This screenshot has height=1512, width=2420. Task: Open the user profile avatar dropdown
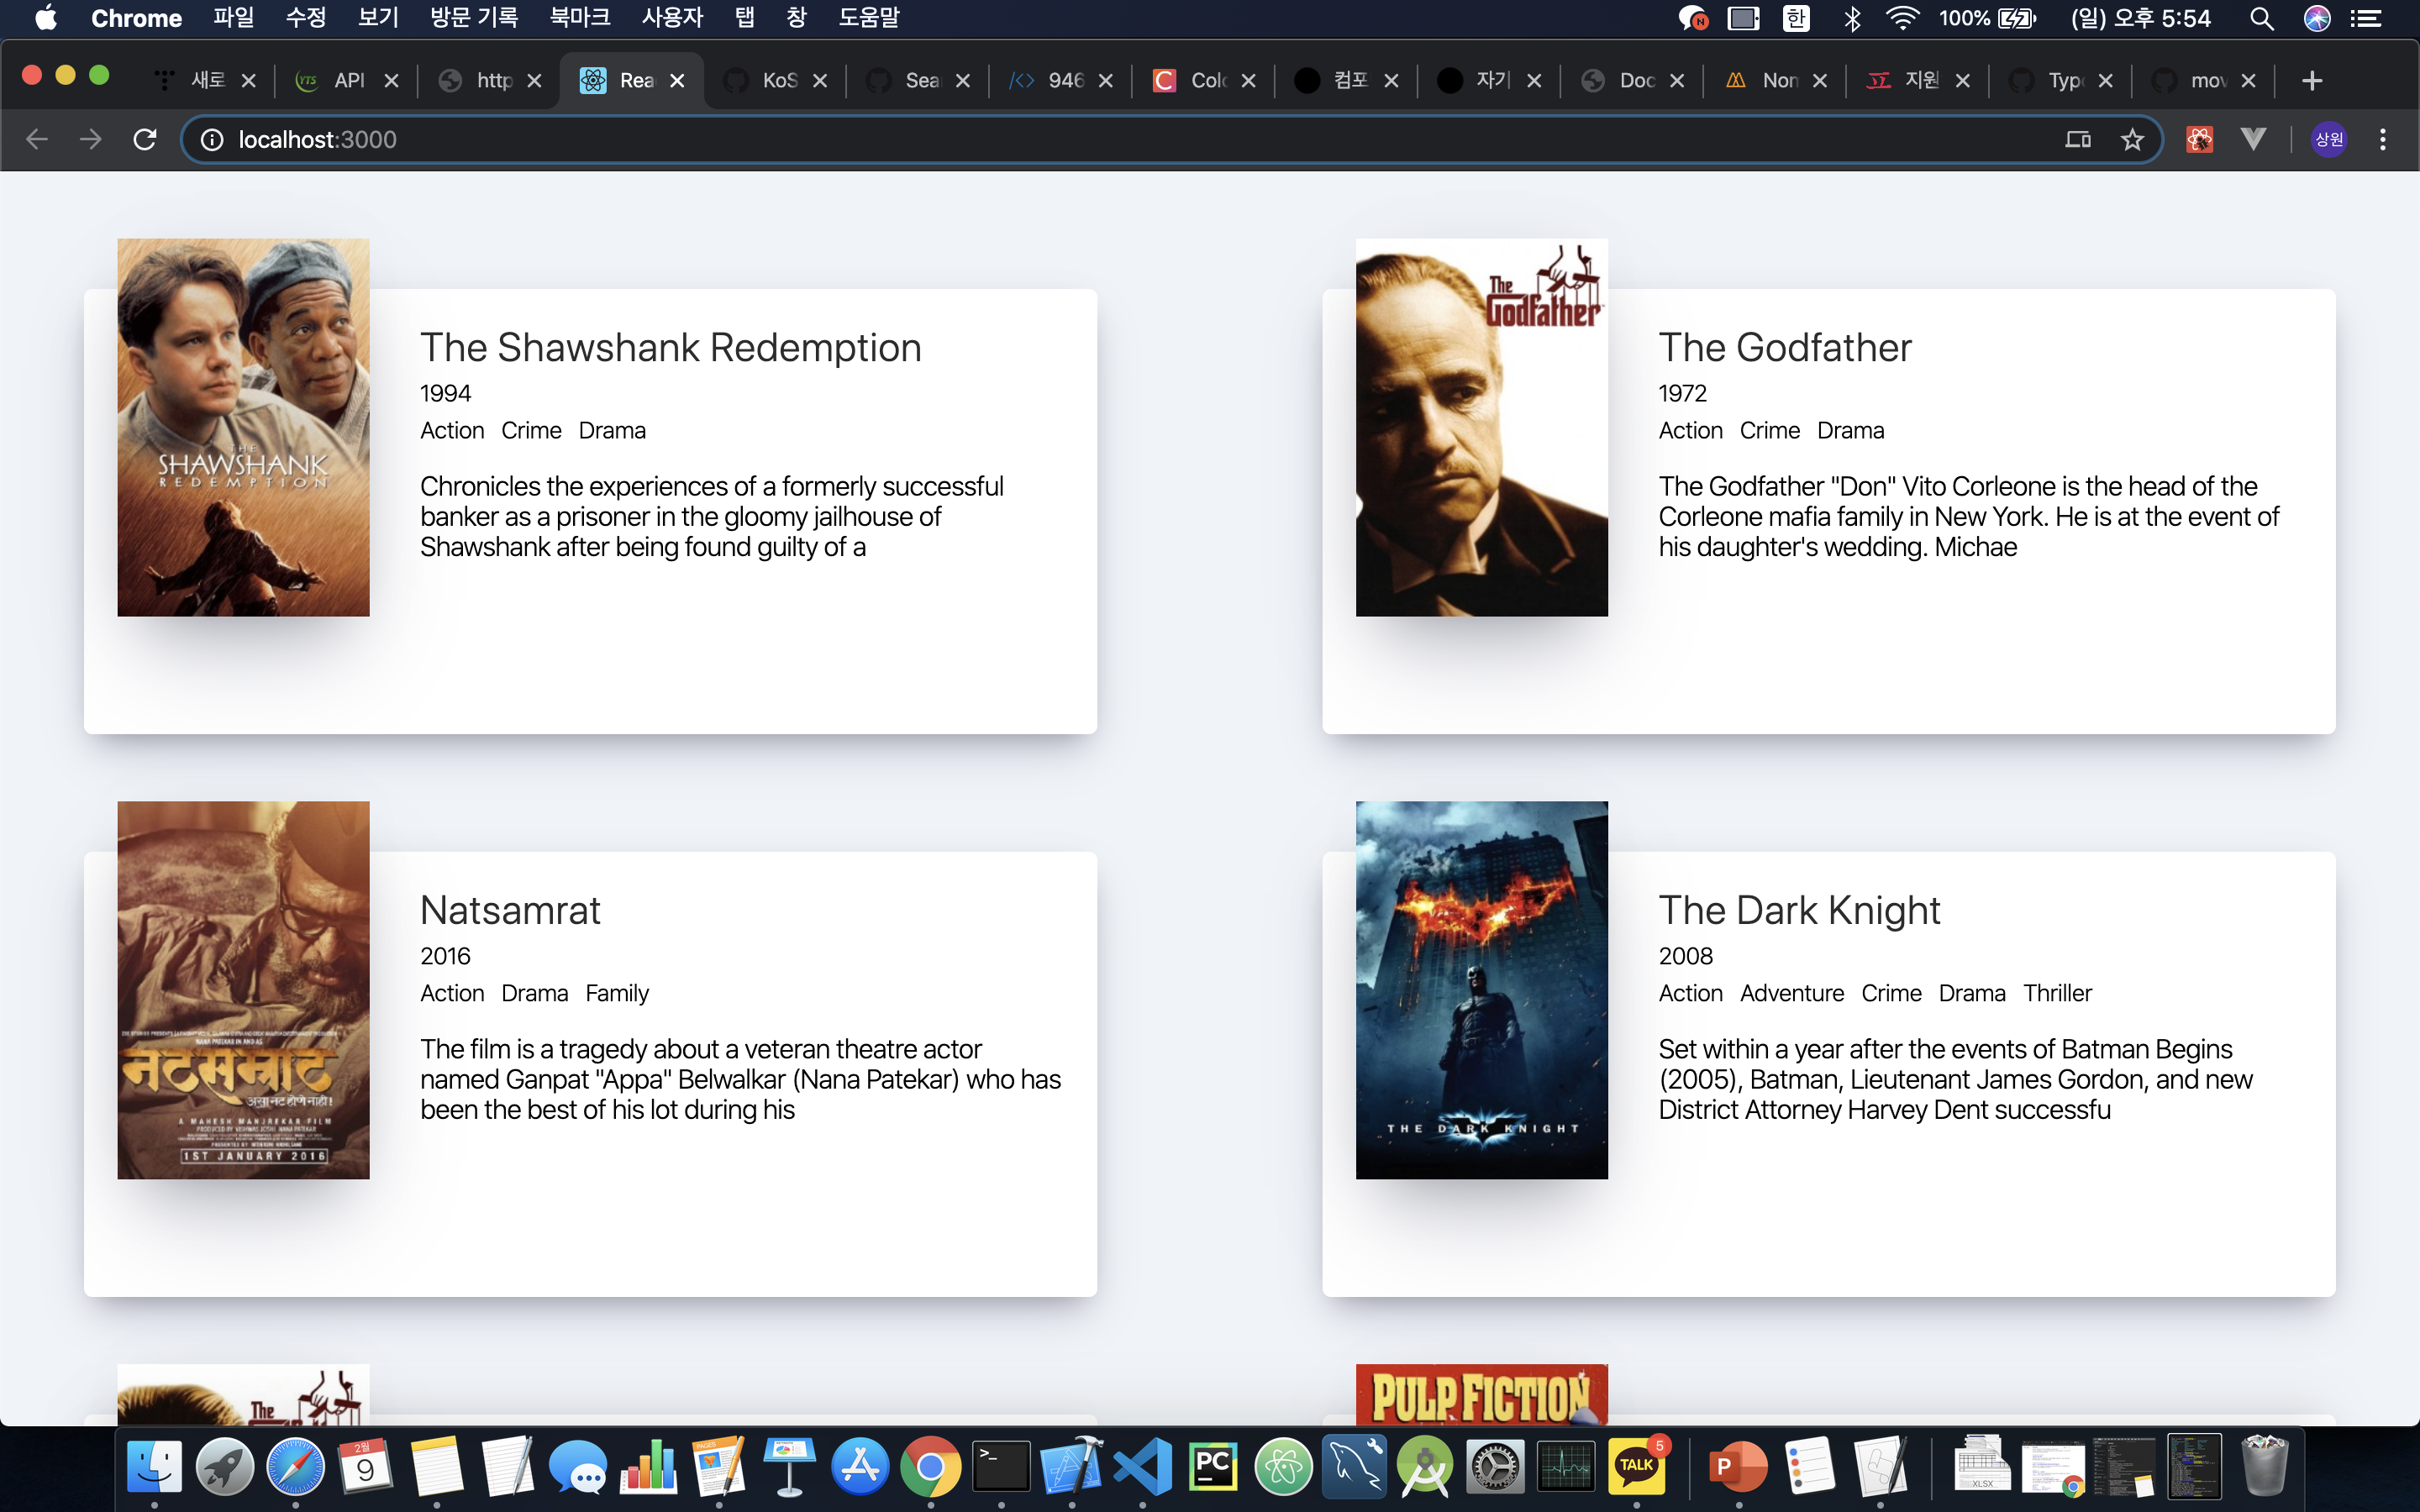tap(2329, 139)
